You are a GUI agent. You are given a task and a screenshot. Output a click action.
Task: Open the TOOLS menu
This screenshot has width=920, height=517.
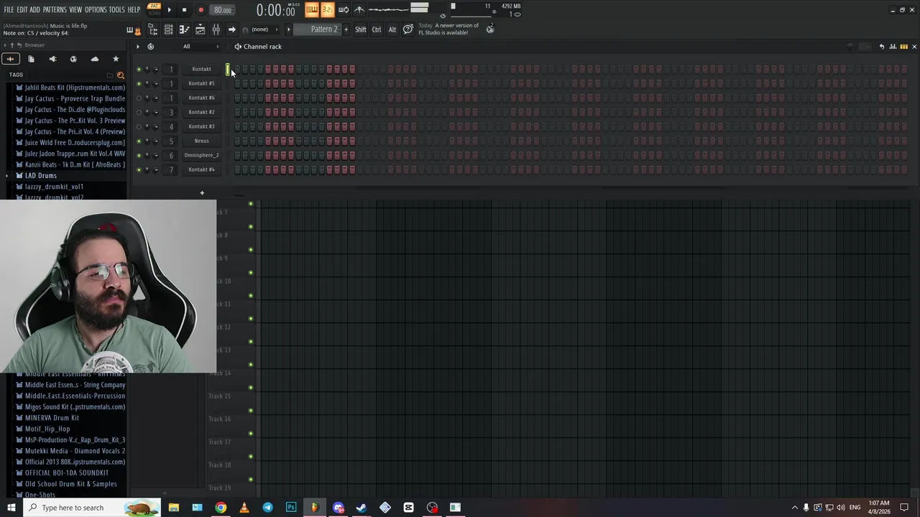[117, 10]
